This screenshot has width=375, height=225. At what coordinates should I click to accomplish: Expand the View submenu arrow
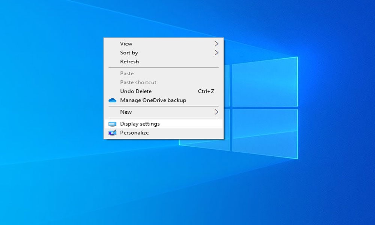(x=216, y=44)
